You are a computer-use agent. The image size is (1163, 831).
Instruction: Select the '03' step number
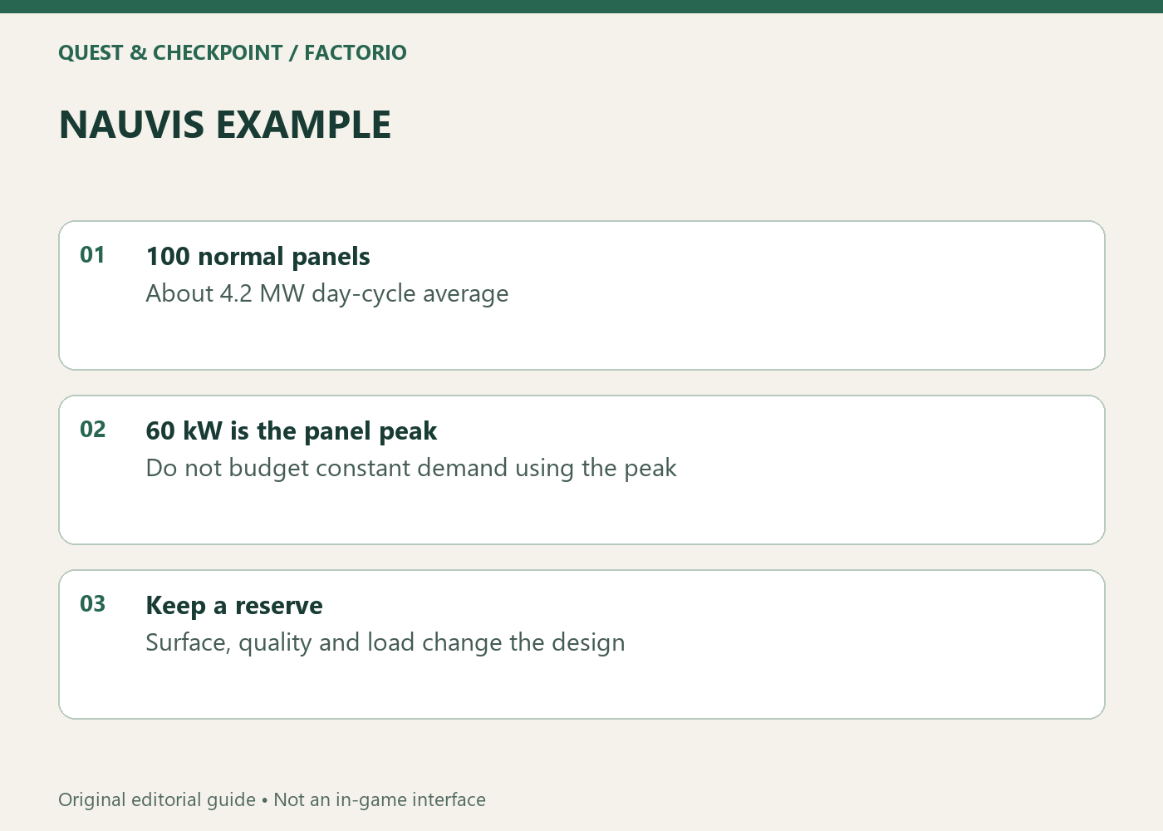[x=92, y=604]
